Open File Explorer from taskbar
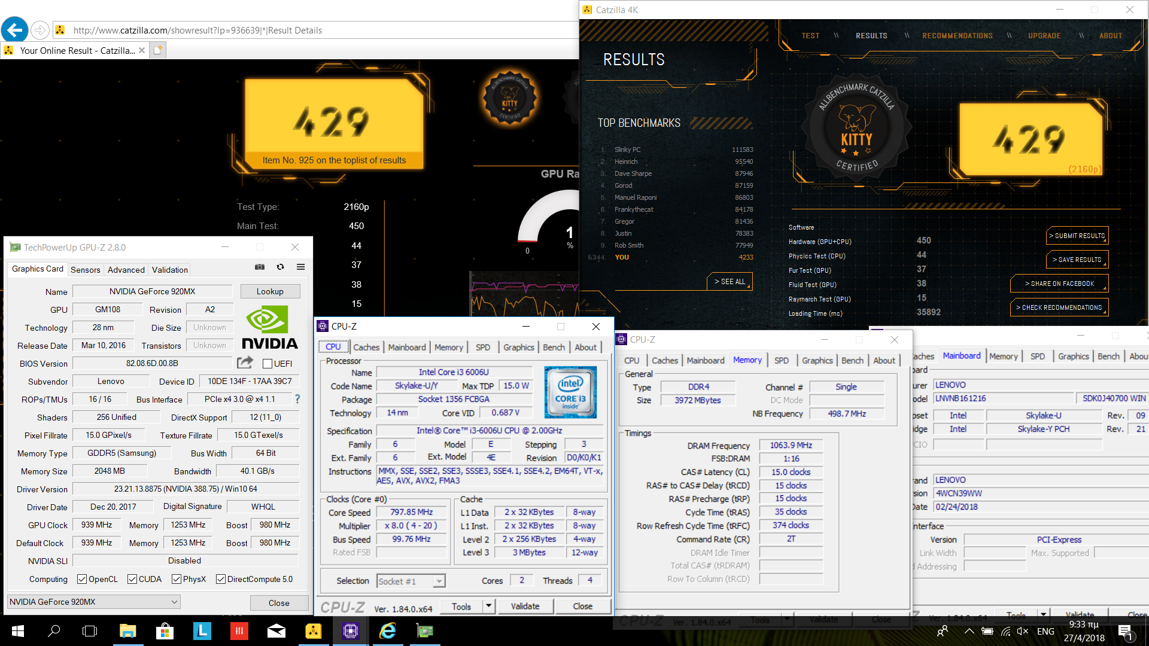This screenshot has height=646, width=1149. coord(127,631)
